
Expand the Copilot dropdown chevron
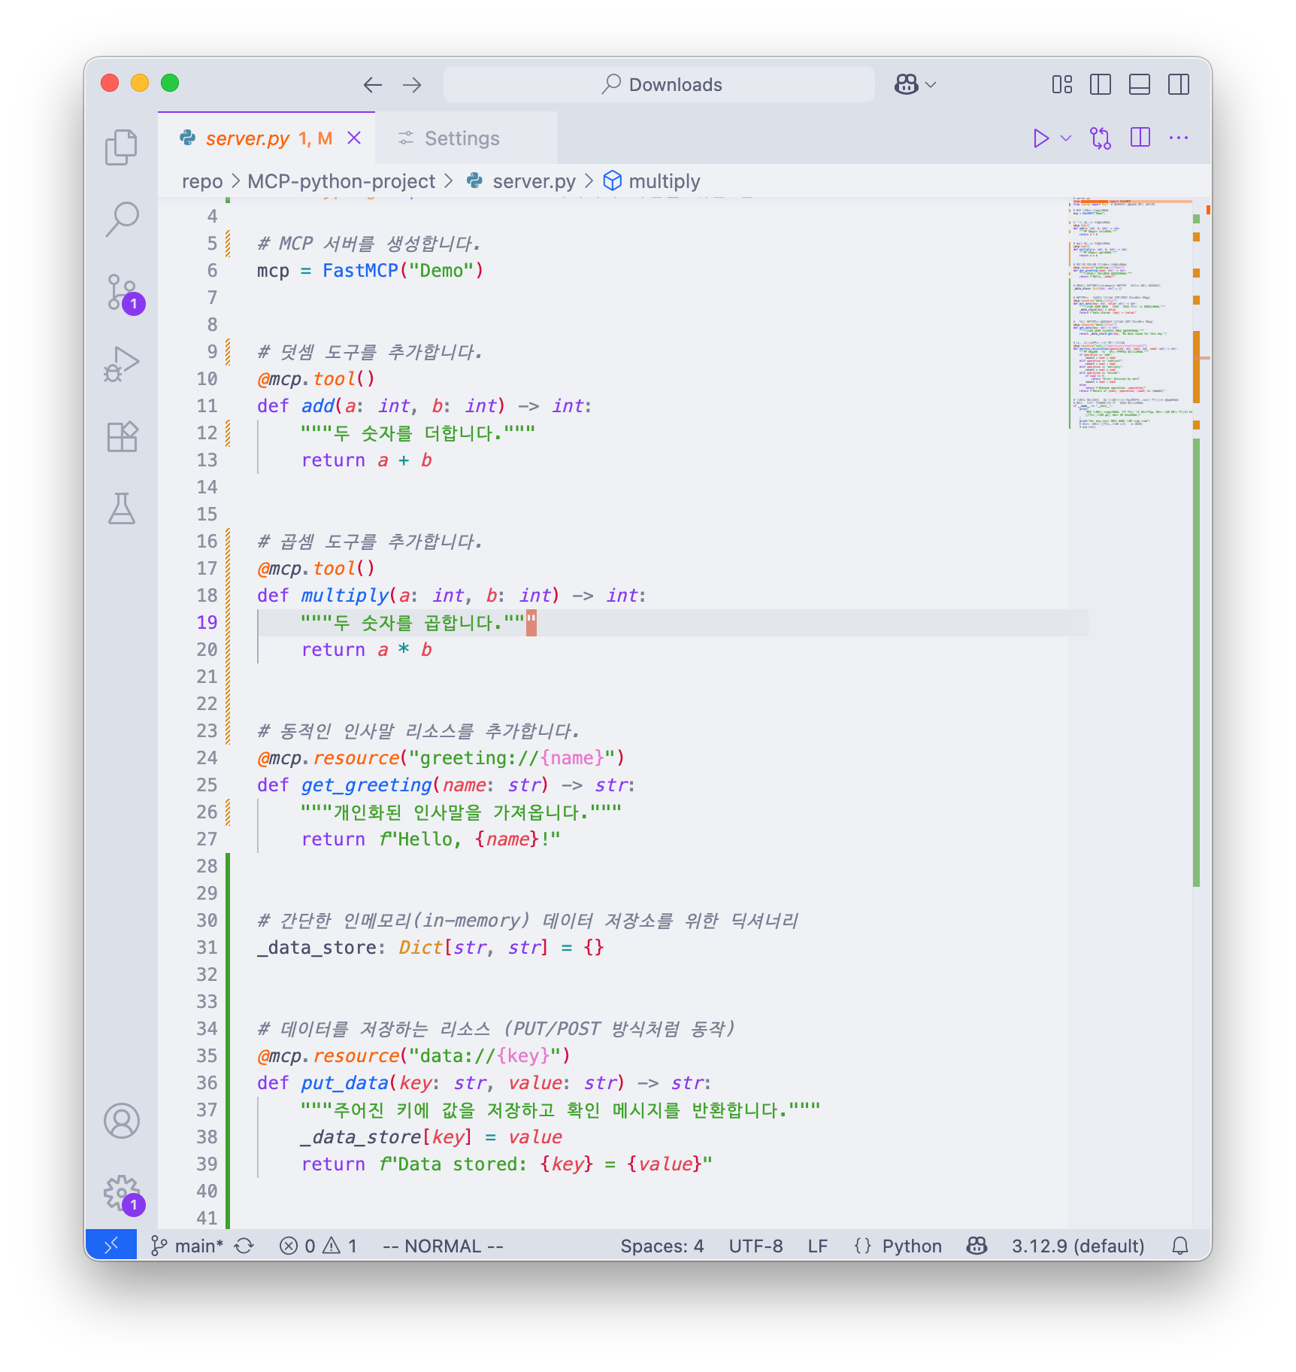[x=931, y=85]
